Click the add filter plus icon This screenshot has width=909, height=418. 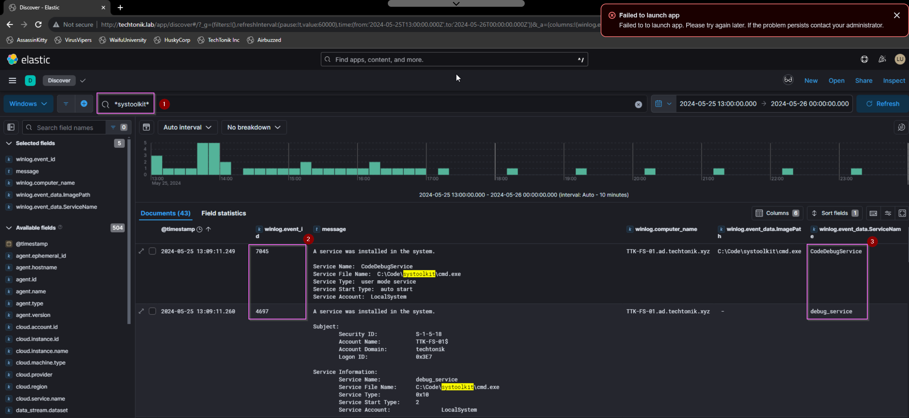click(x=84, y=104)
